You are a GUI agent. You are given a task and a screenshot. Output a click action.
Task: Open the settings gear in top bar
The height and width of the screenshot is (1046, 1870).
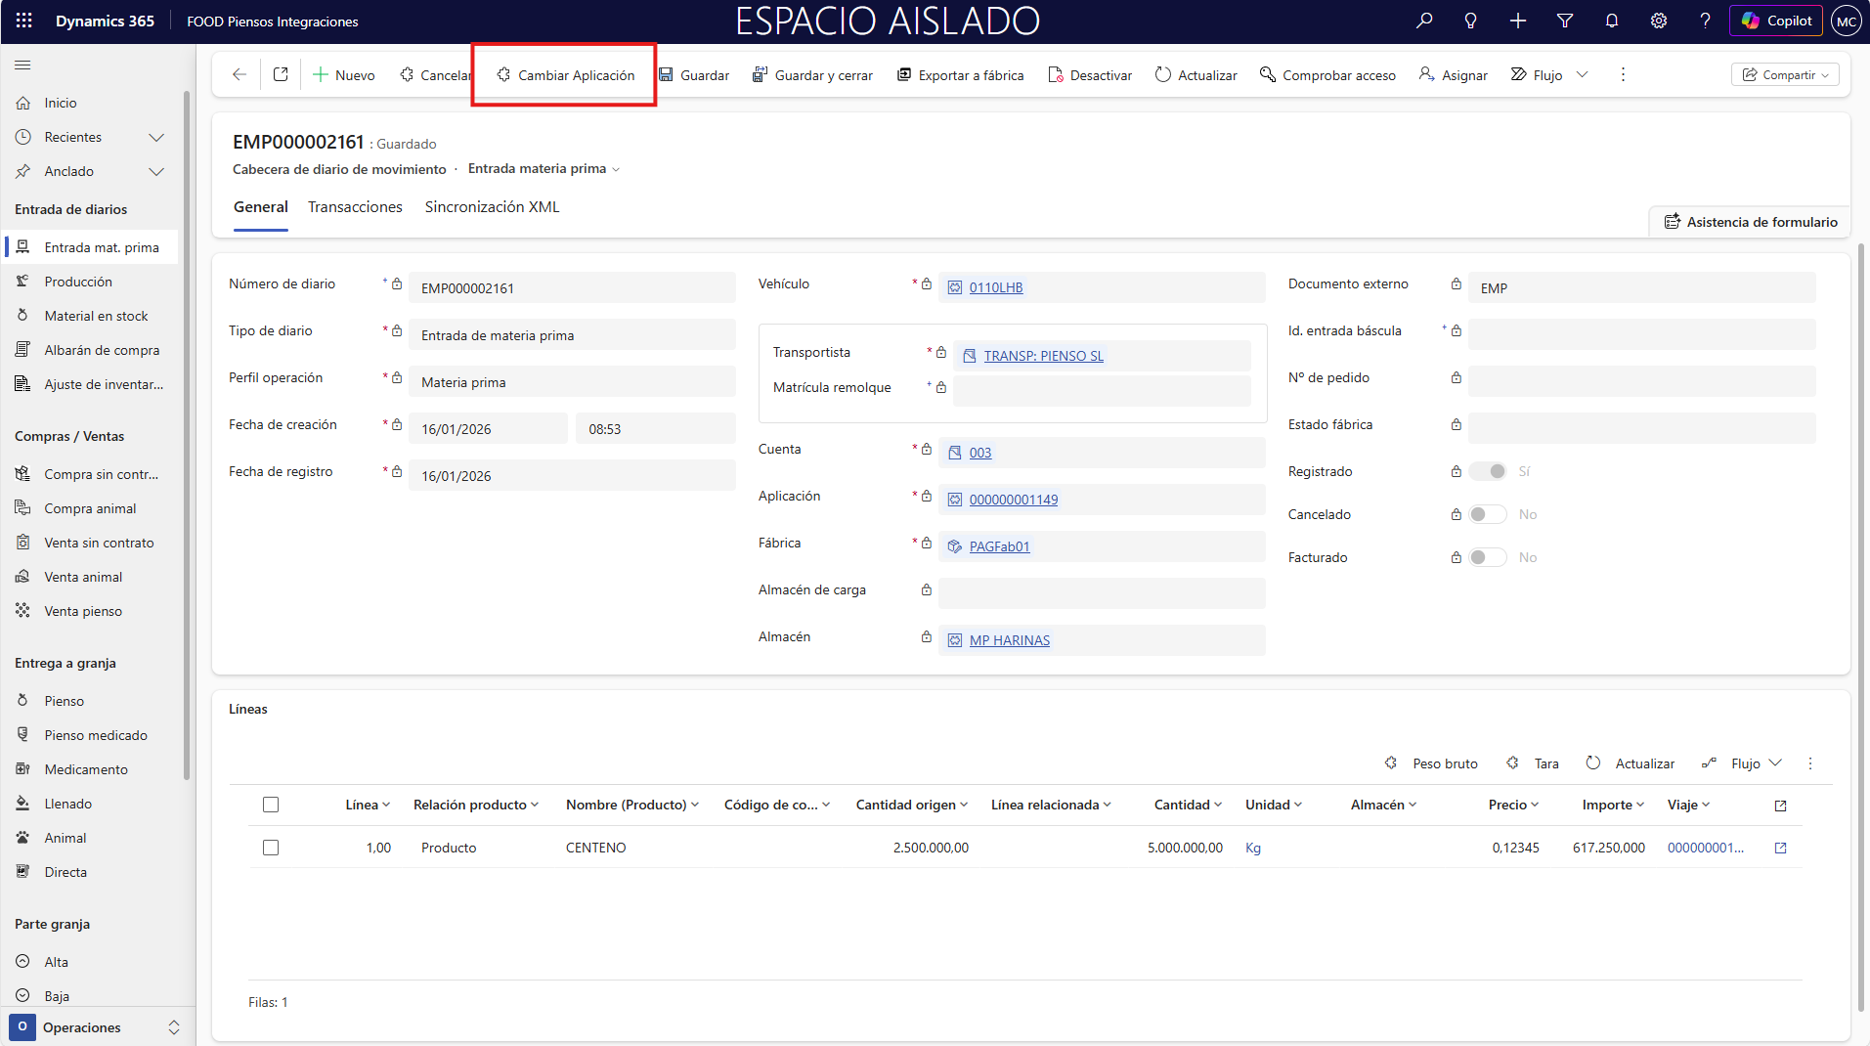click(1659, 21)
